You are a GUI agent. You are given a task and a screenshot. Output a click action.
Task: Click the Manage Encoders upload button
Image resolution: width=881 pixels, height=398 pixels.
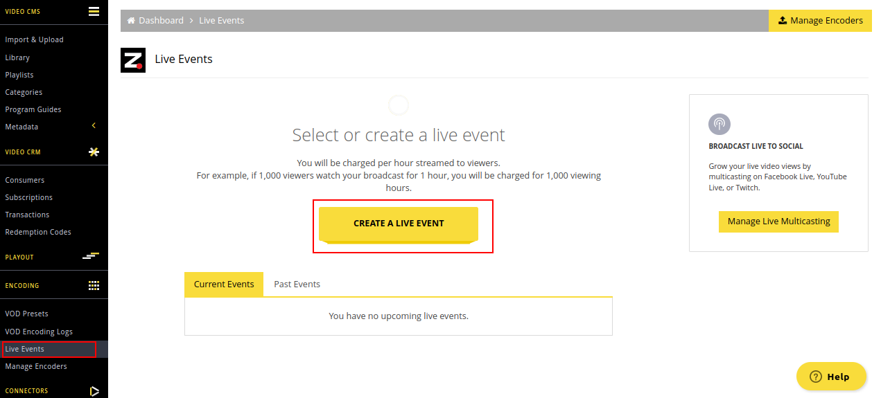[x=821, y=21]
